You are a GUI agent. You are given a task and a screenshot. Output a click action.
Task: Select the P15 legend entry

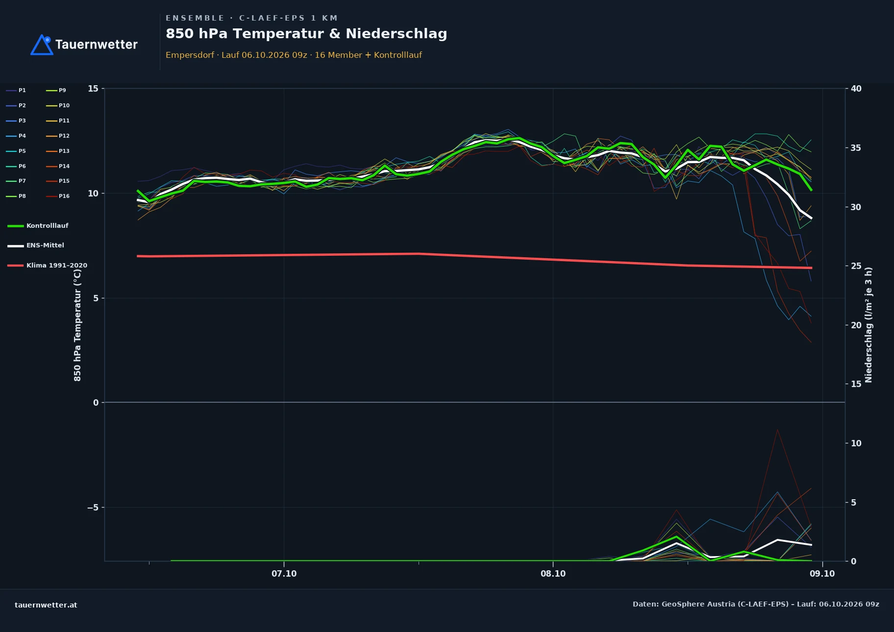point(58,181)
